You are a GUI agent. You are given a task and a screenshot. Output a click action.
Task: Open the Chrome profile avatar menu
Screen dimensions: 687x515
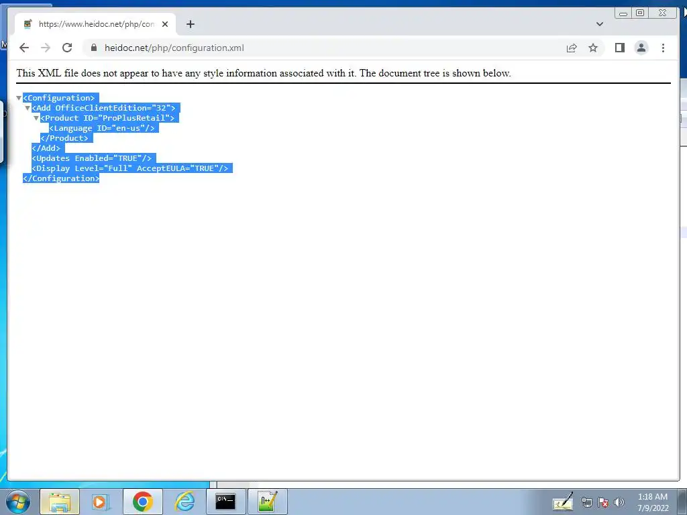641,48
